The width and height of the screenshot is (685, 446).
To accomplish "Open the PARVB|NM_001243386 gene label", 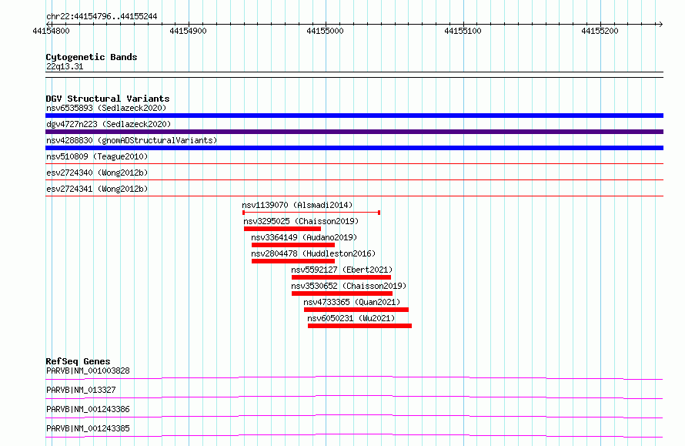I will click(88, 409).
